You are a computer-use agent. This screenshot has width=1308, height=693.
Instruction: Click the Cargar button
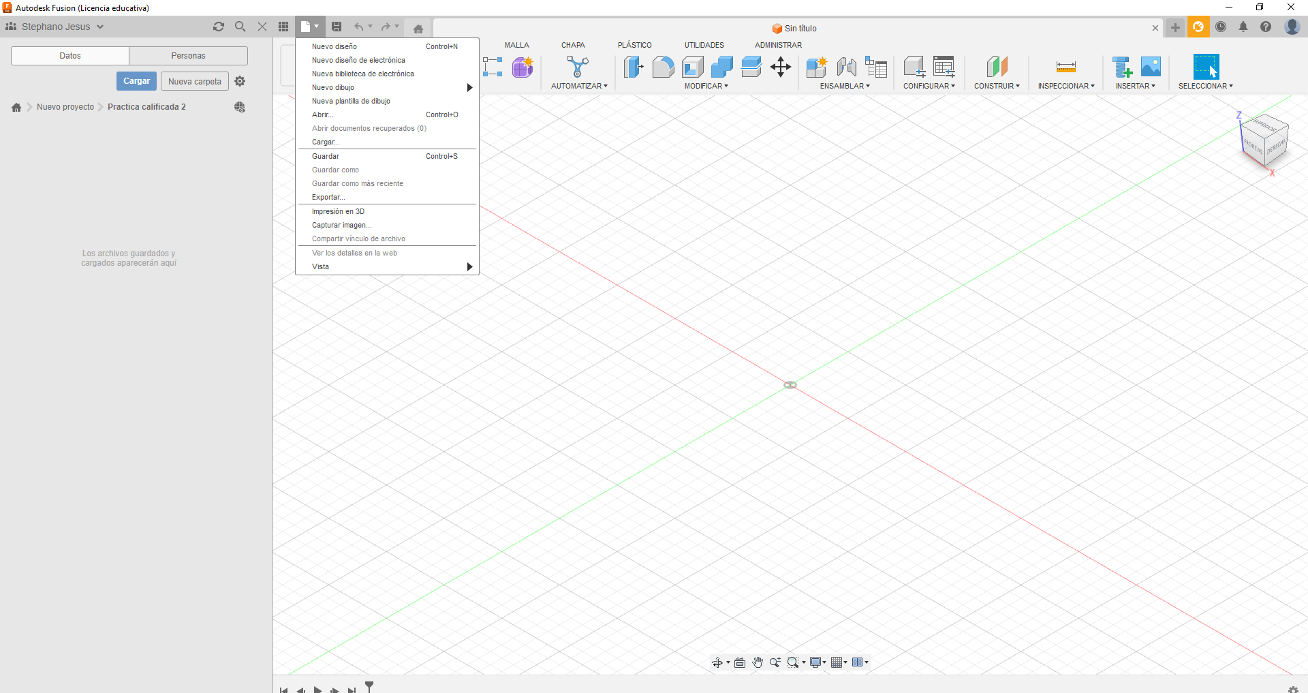[x=136, y=81]
